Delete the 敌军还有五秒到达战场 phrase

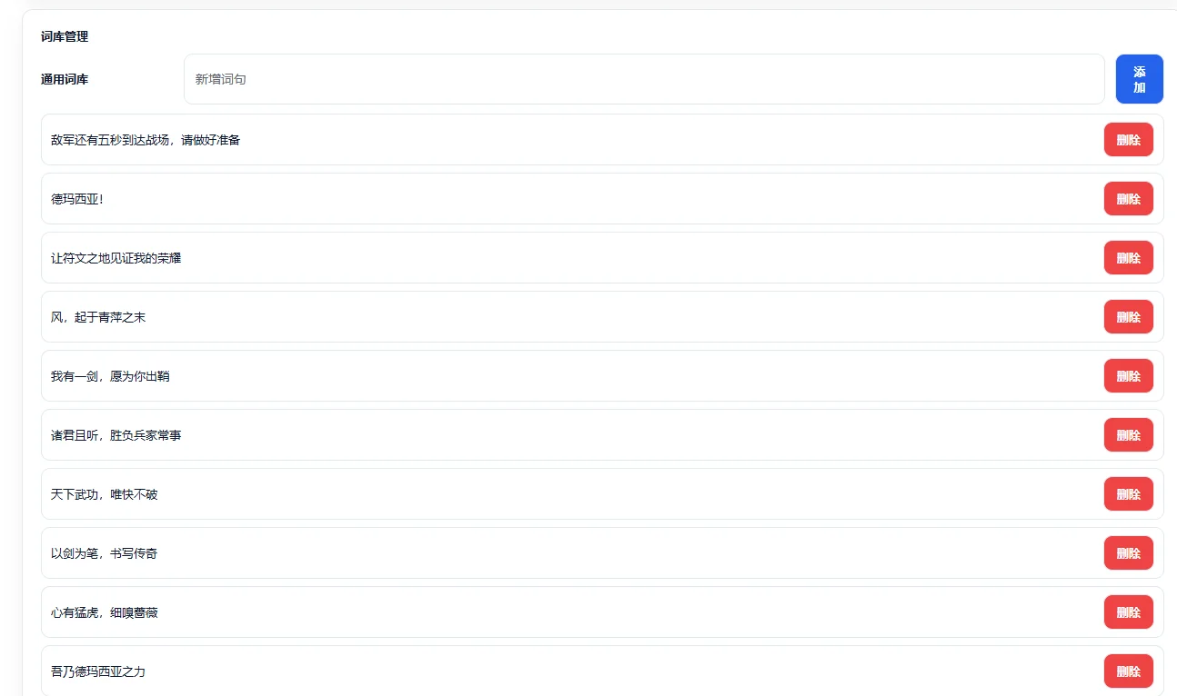coord(1128,140)
